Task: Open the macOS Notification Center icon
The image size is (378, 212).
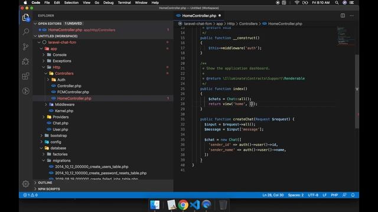Action: tap(352, 2)
